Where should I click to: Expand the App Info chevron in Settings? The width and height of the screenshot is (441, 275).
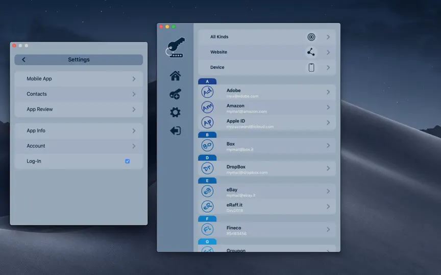click(134, 131)
